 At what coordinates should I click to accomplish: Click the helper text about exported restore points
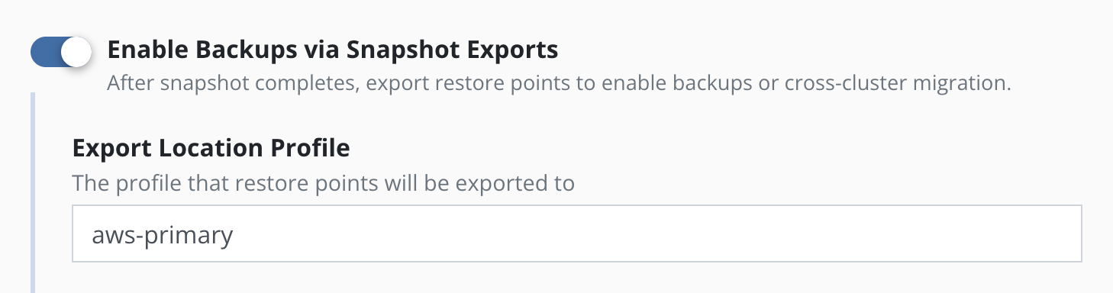point(323,184)
